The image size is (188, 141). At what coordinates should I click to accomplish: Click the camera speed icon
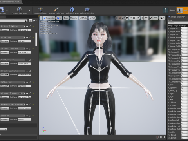pos(162,18)
